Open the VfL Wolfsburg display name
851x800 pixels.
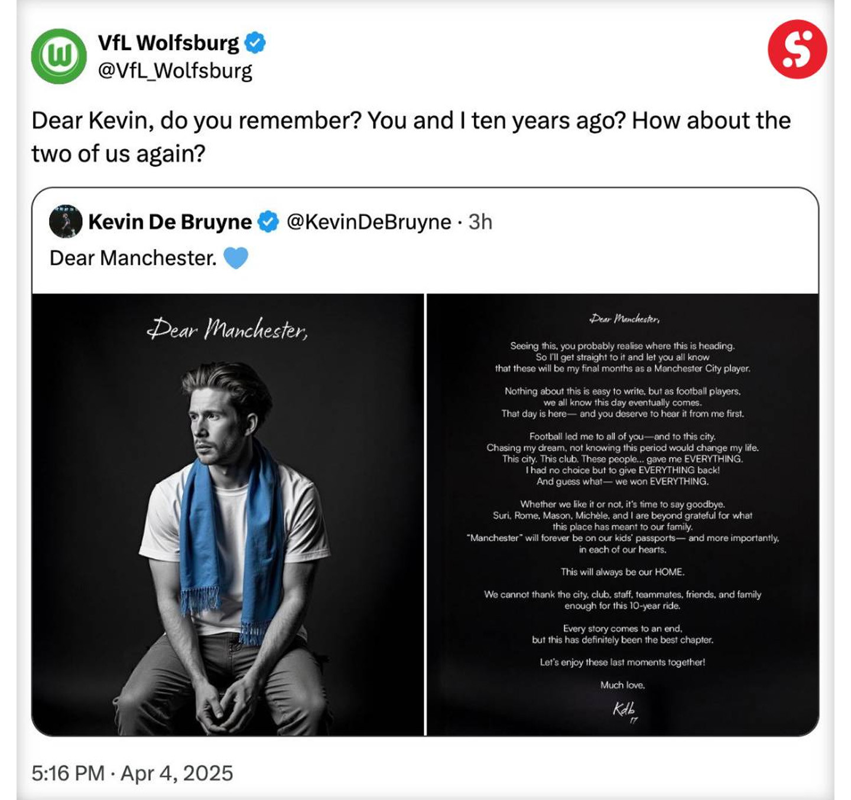coord(168,43)
